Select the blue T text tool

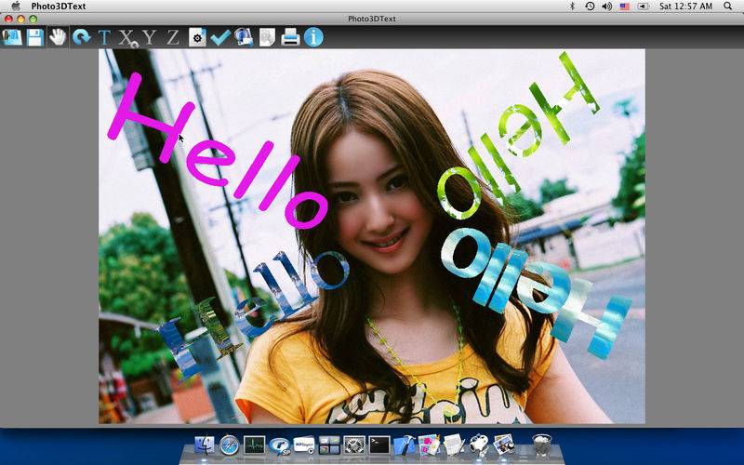(x=104, y=37)
